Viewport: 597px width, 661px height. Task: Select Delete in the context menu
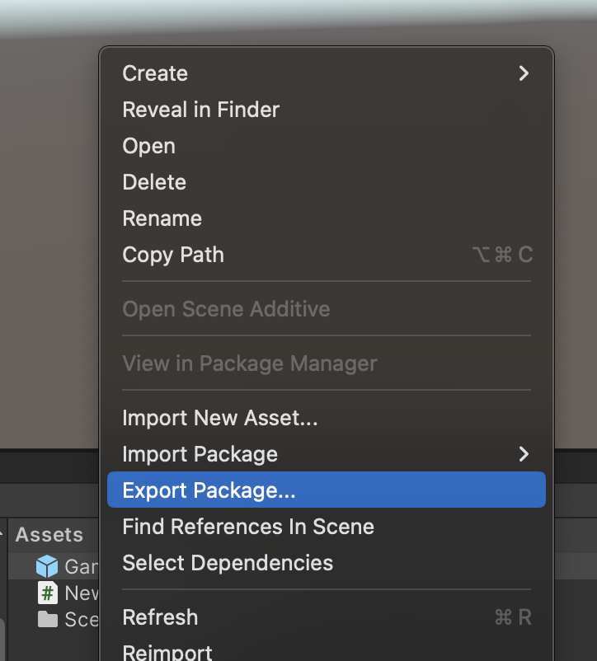pos(154,182)
